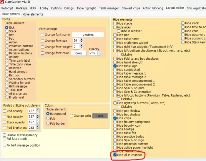Tick Hide table announcement 1 checkbox

pyautogui.click(x=115, y=80)
